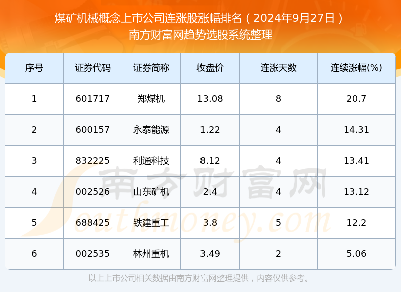Click the 13.12 gain value
The height and width of the screenshot is (292, 401).
[356, 192]
